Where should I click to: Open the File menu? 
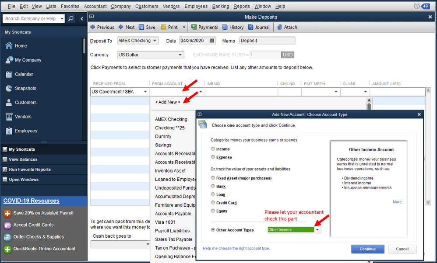tap(11, 6)
